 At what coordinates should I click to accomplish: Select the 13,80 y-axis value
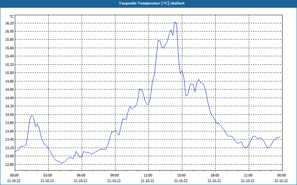point(10,123)
